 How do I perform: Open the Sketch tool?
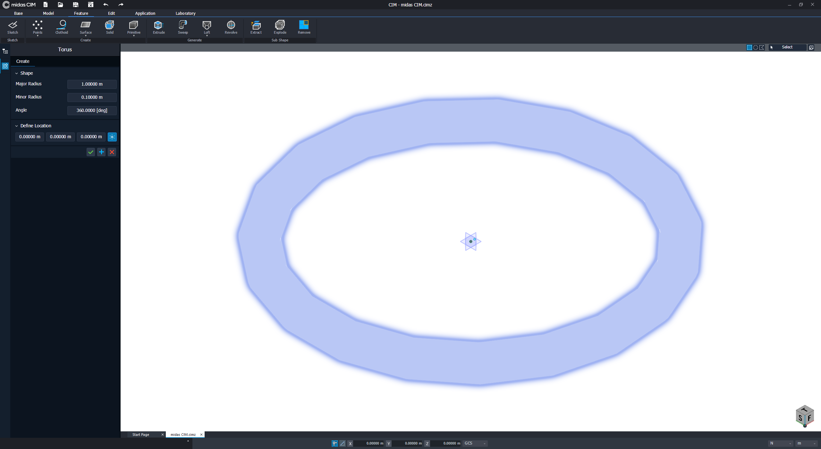pyautogui.click(x=13, y=27)
